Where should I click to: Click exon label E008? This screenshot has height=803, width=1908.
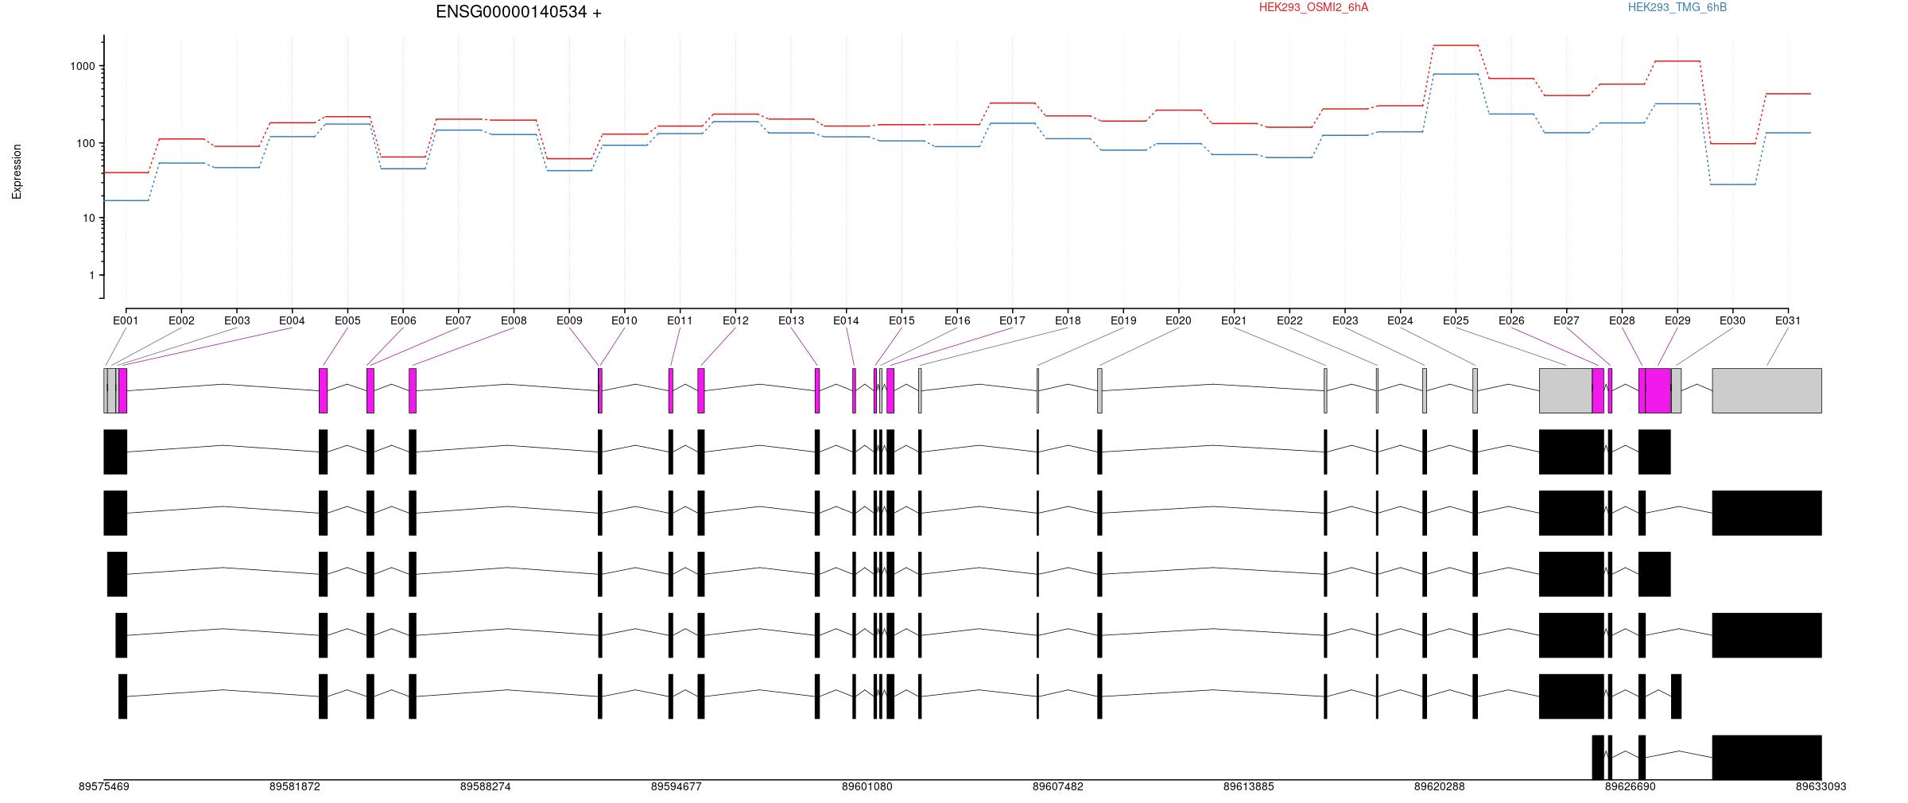coord(514,320)
